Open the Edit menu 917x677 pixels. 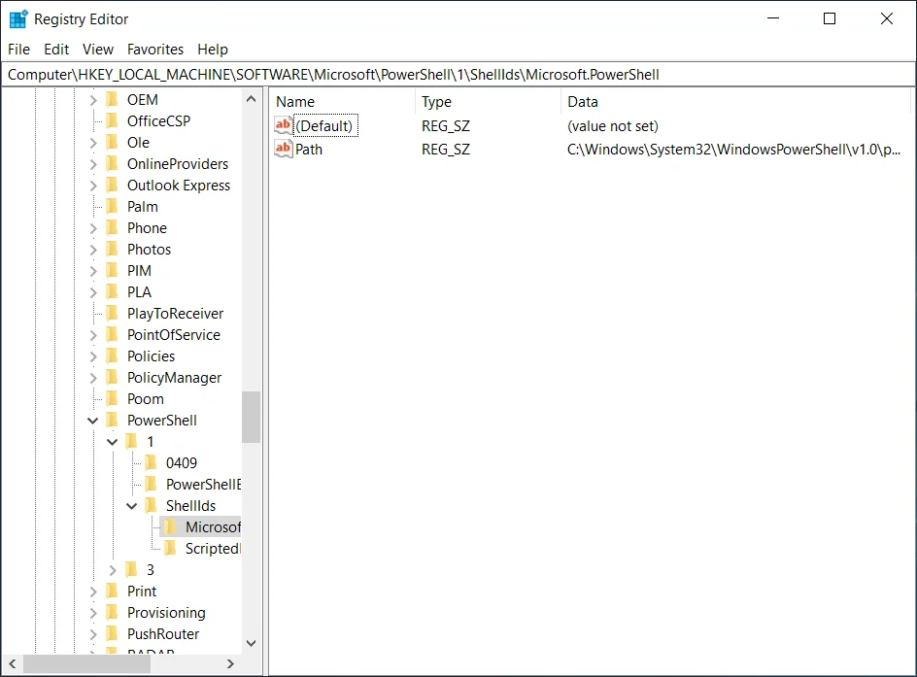56,50
